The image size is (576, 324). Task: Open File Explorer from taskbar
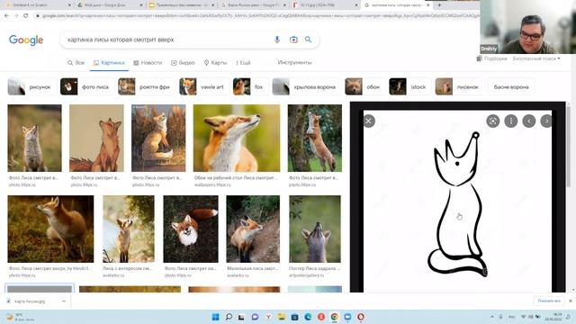pos(282,317)
